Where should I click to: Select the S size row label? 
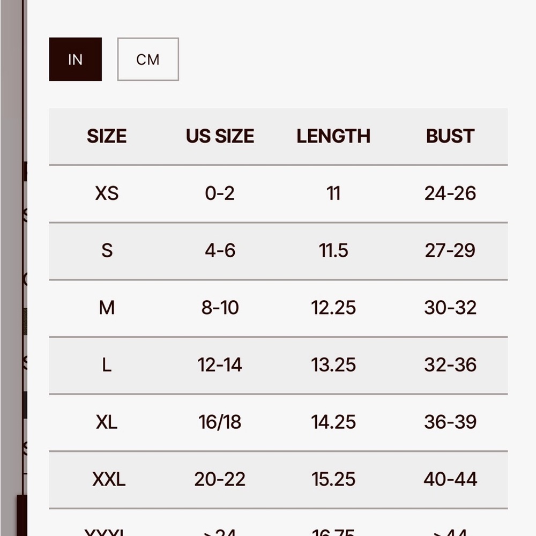click(107, 250)
